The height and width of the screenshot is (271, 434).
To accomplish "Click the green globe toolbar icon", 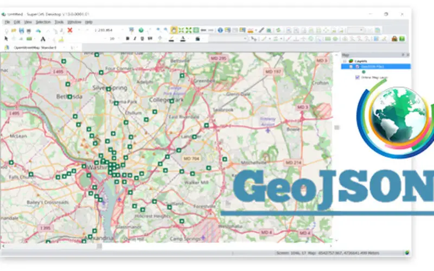I will pyautogui.click(x=141, y=30).
